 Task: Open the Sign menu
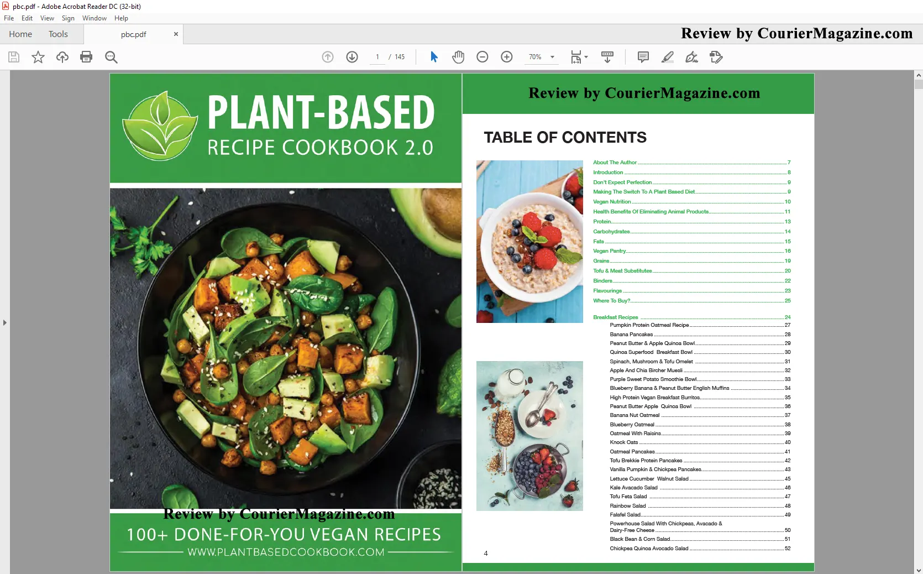(68, 18)
